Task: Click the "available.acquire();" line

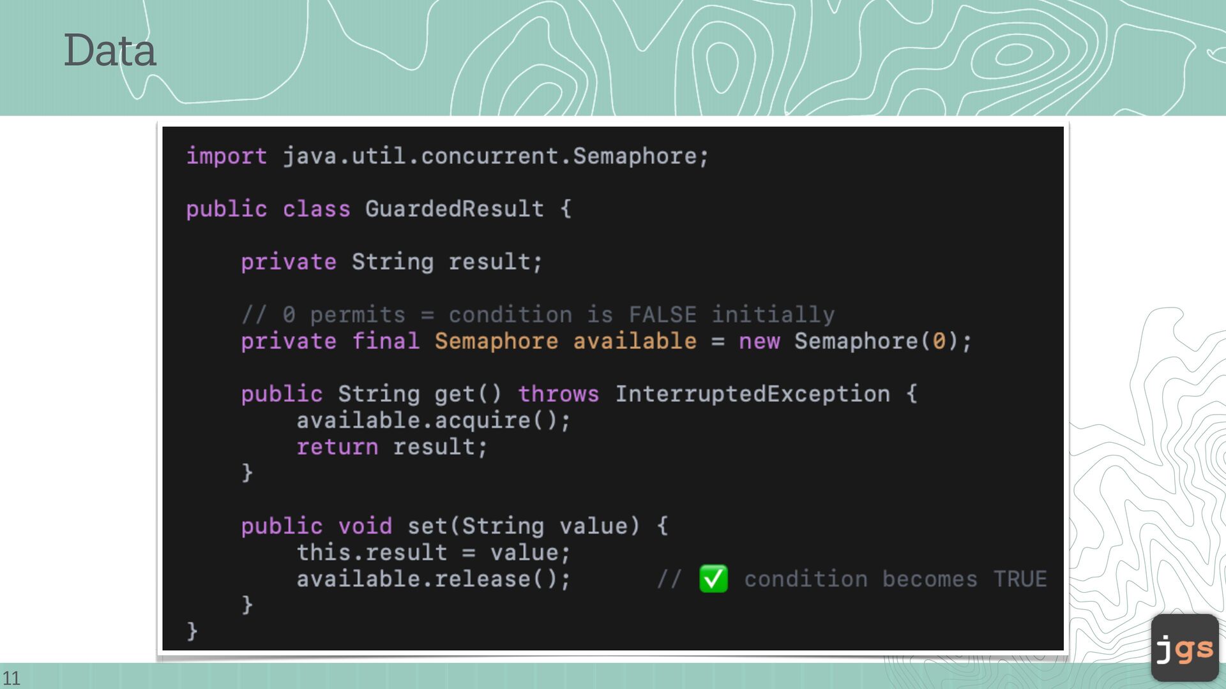Action: coord(433,420)
